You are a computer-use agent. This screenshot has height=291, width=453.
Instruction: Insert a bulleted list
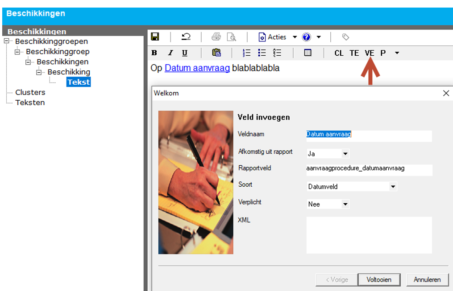coord(262,53)
